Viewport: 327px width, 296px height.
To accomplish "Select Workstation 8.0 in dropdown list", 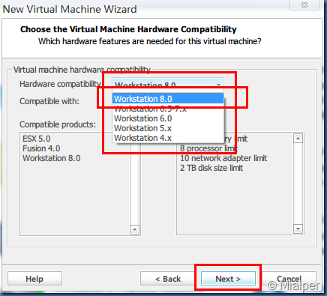I will tap(168, 99).
